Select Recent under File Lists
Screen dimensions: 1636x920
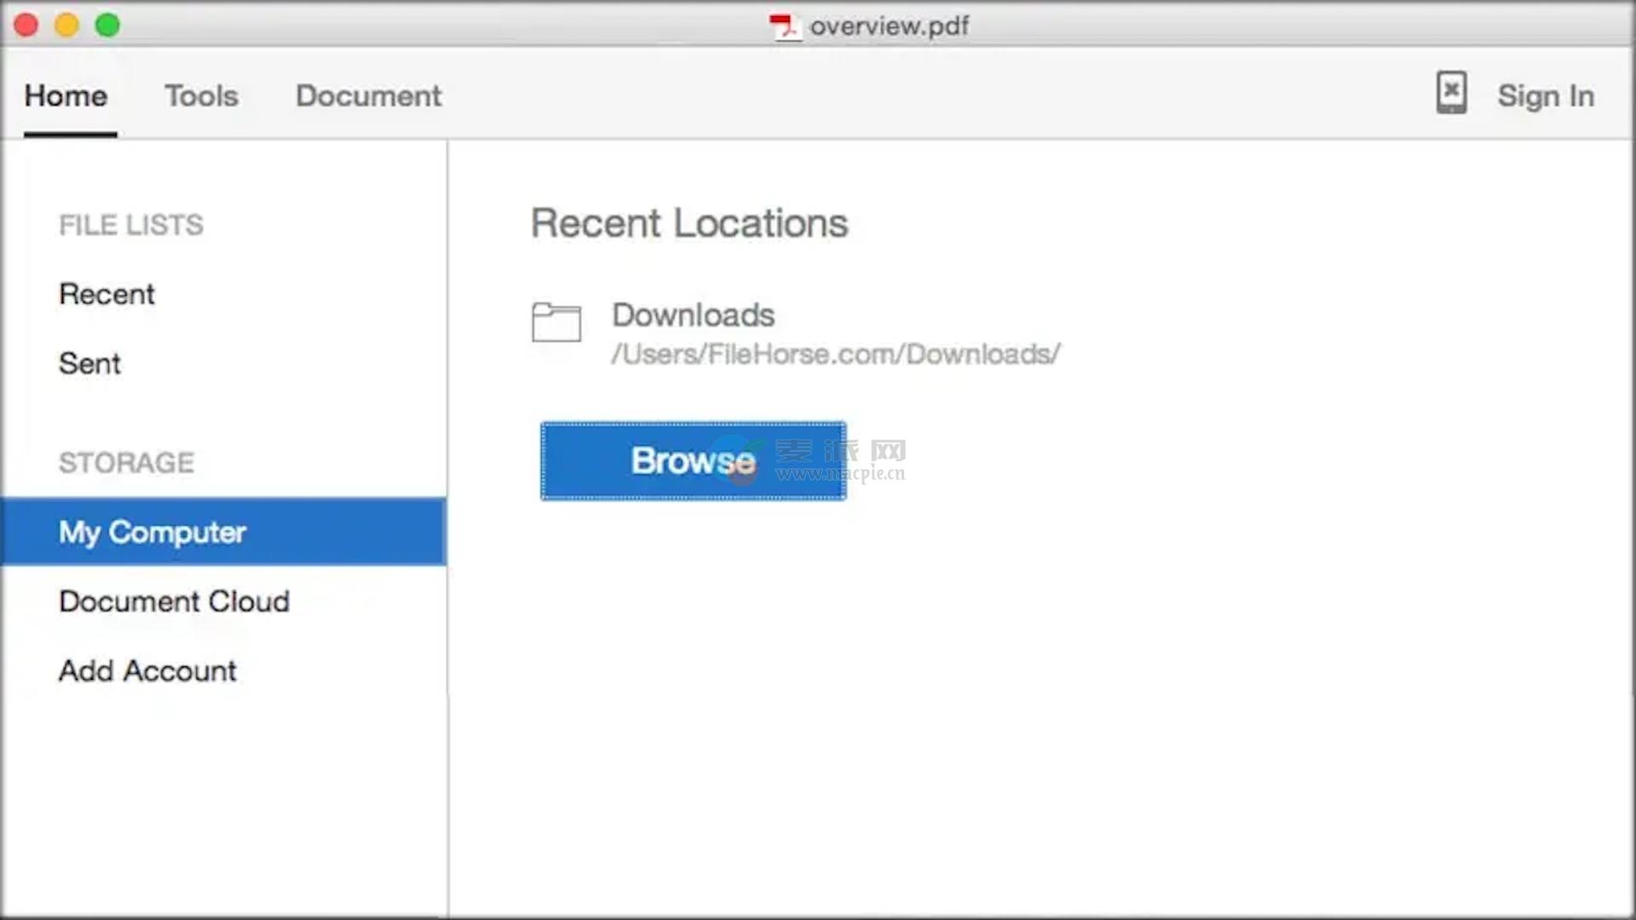coord(107,295)
